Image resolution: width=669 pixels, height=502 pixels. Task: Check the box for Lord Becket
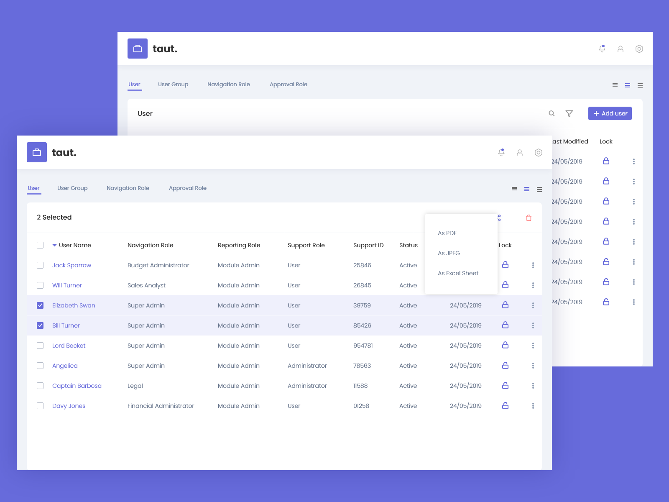(40, 346)
